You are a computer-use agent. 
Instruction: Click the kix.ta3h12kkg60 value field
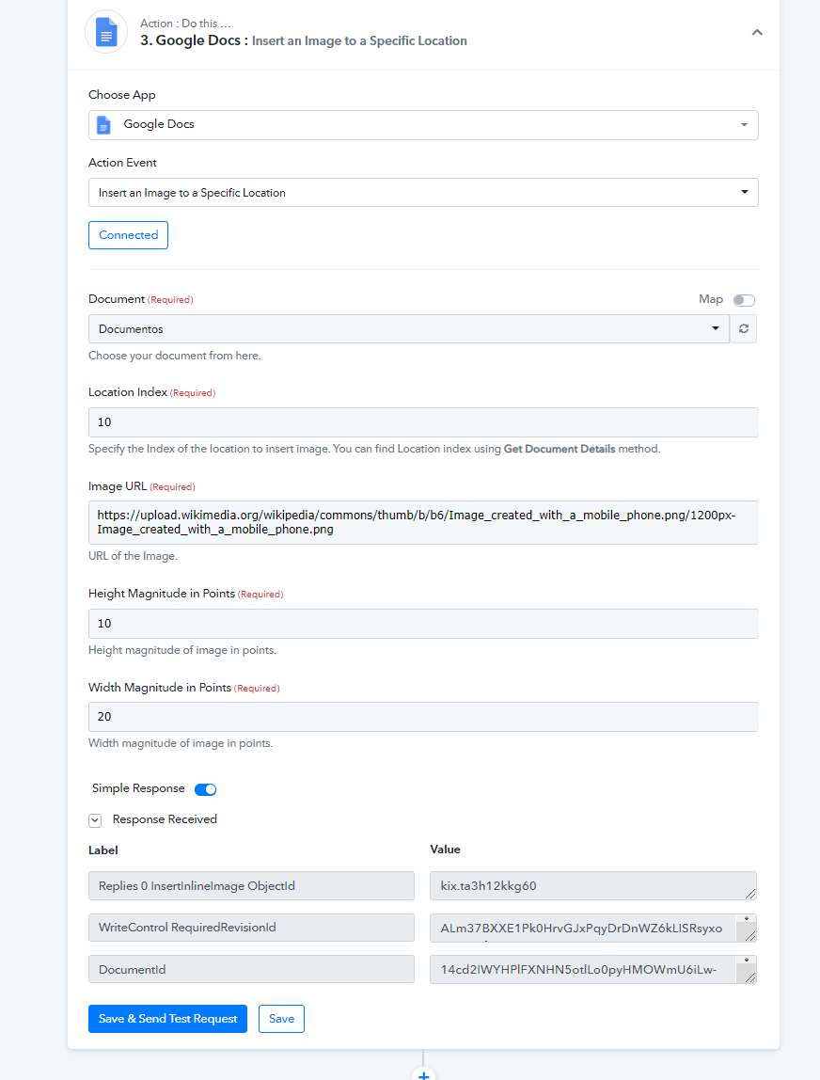pos(592,886)
